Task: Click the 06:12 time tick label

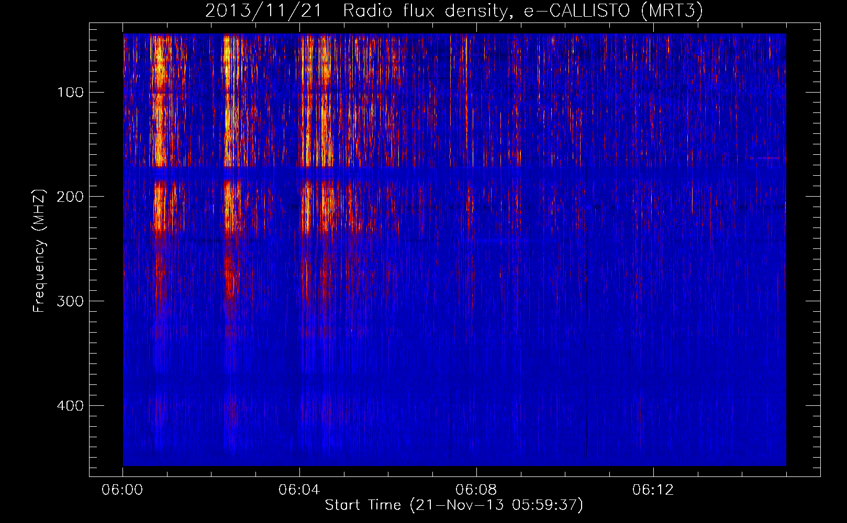Action: [x=653, y=490]
